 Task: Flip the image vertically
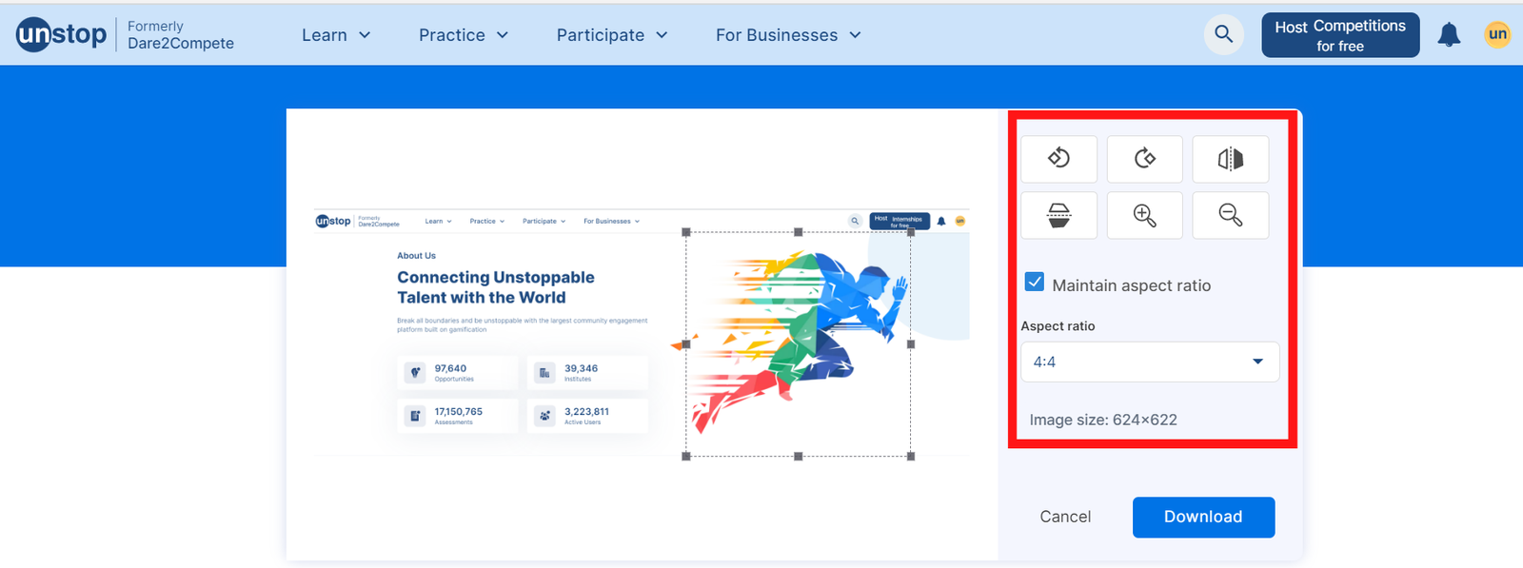click(x=1058, y=215)
